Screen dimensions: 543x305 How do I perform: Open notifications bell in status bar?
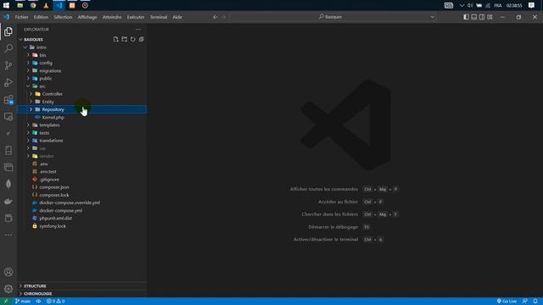click(x=535, y=302)
